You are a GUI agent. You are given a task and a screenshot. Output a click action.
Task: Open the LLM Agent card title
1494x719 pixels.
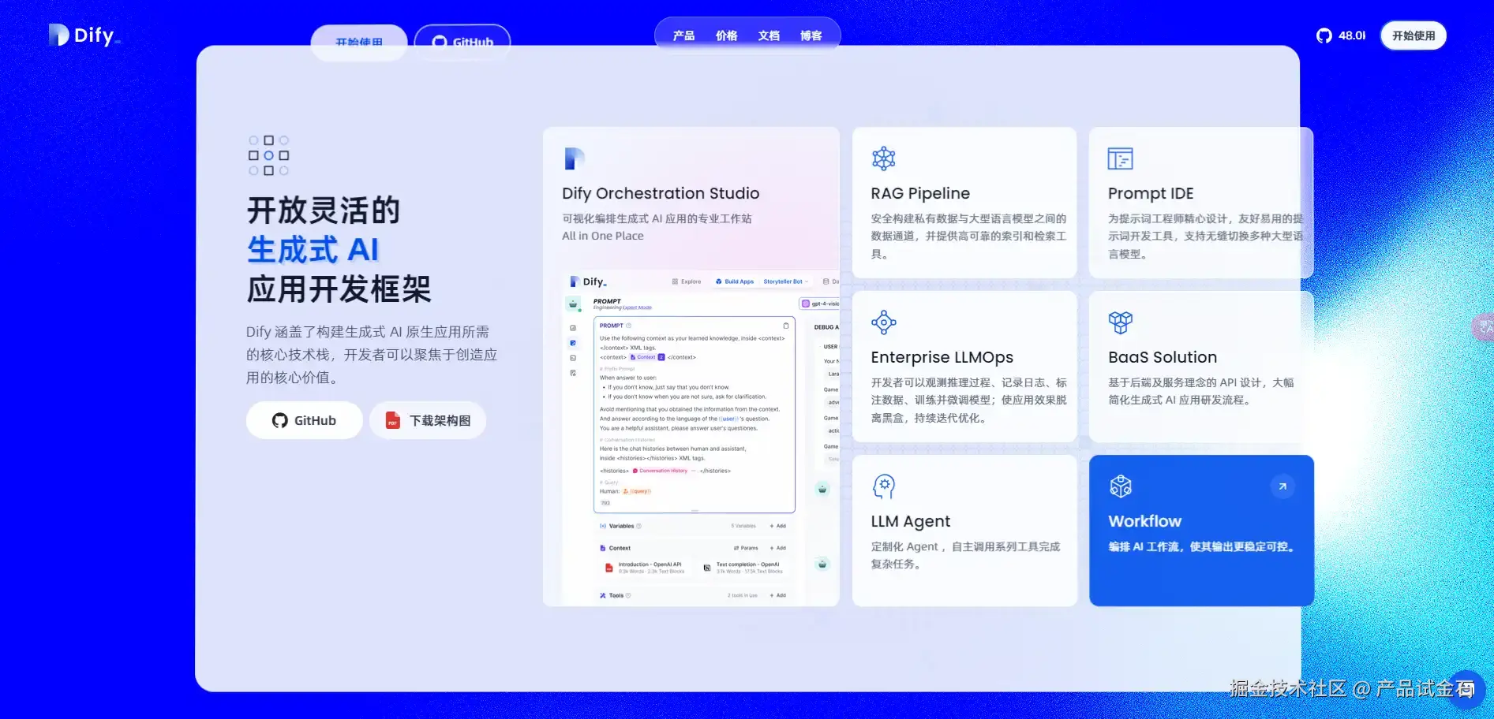[911, 521]
